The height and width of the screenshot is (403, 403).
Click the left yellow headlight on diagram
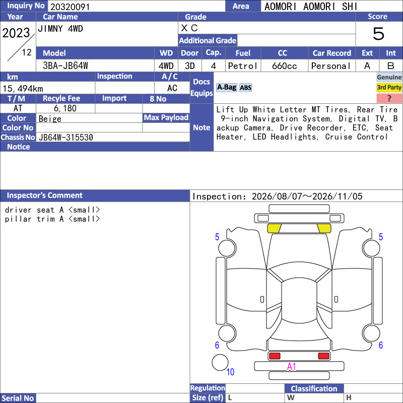[274, 228]
